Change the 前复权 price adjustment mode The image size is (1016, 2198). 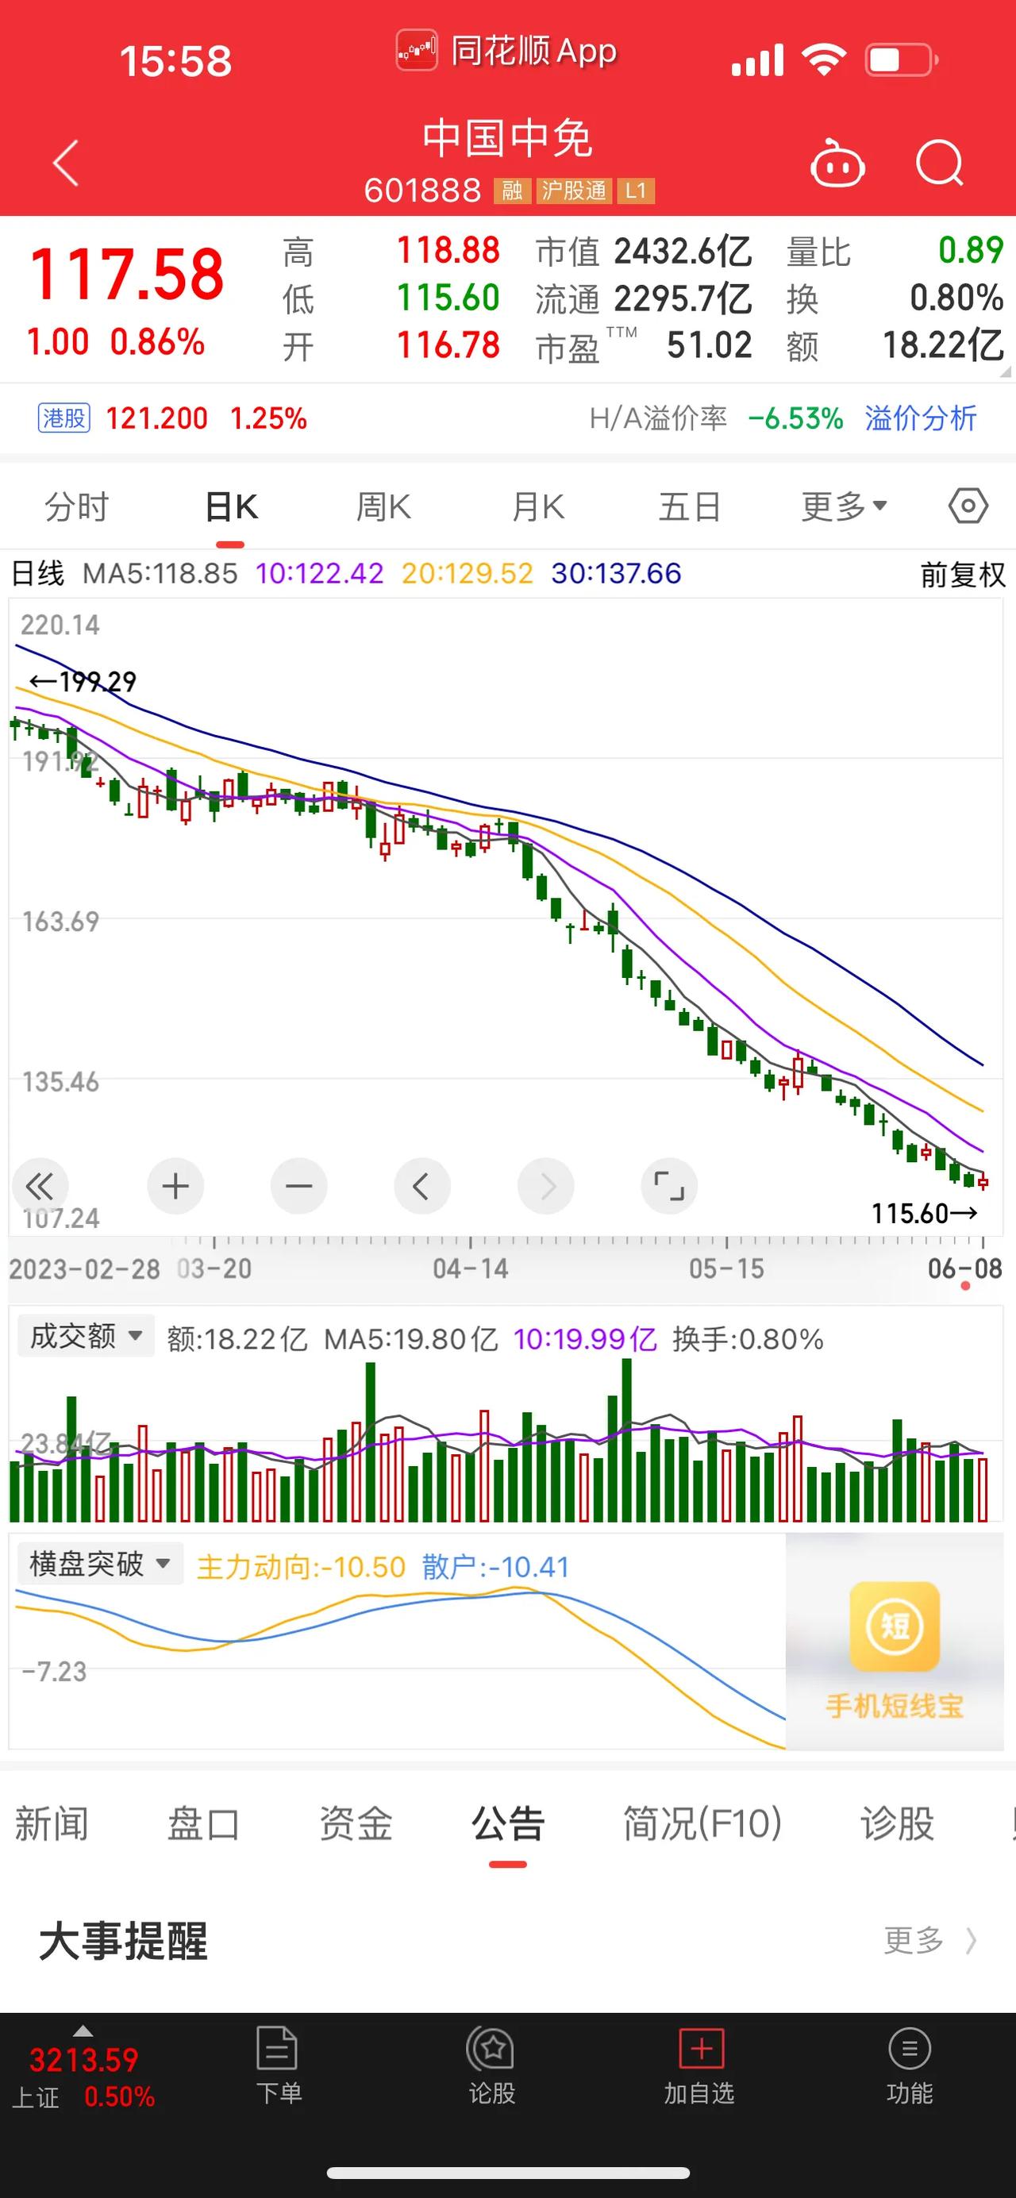[963, 574]
